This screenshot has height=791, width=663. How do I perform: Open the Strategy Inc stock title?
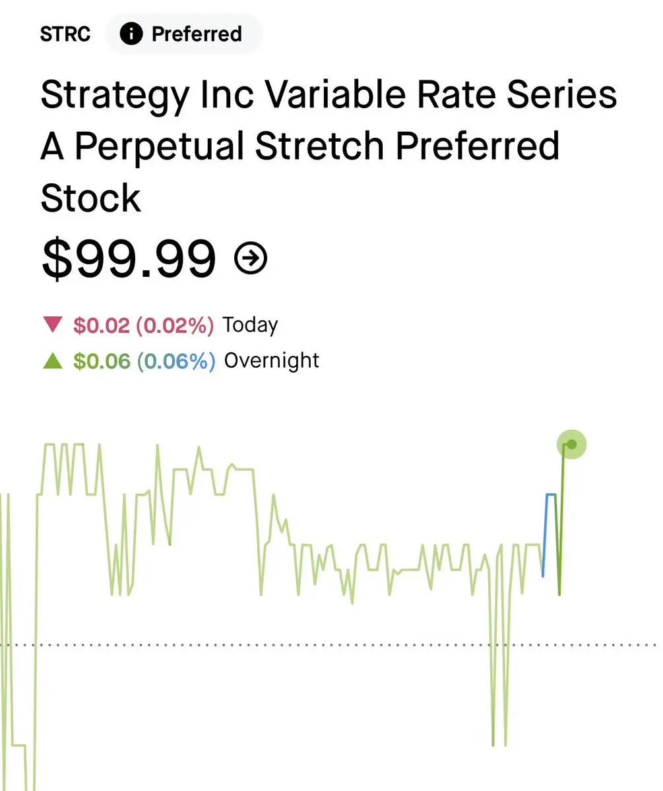click(x=329, y=146)
